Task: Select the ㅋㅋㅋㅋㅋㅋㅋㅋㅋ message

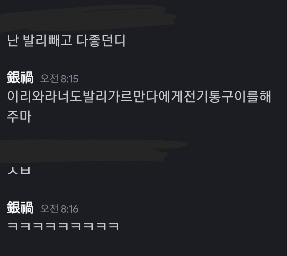Action: pos(63,226)
